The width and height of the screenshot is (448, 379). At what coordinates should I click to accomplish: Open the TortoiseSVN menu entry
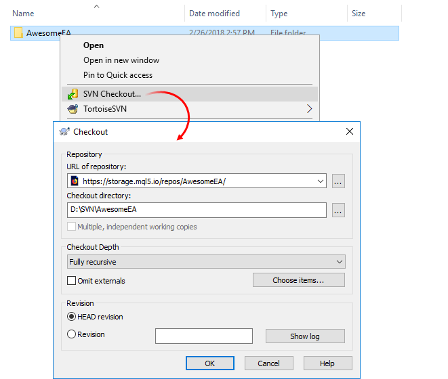tap(190, 109)
